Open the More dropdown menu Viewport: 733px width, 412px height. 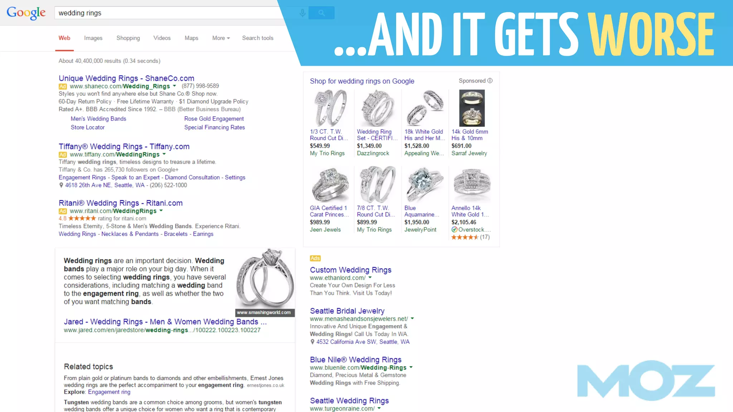(x=221, y=38)
